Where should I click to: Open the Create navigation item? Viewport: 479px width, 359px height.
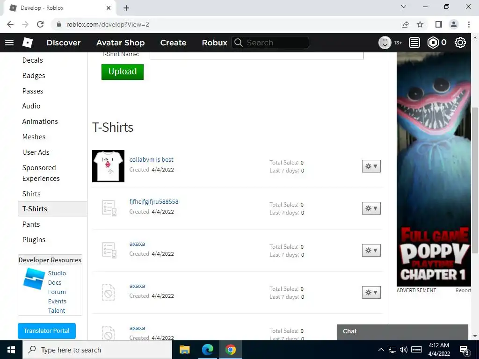(173, 43)
